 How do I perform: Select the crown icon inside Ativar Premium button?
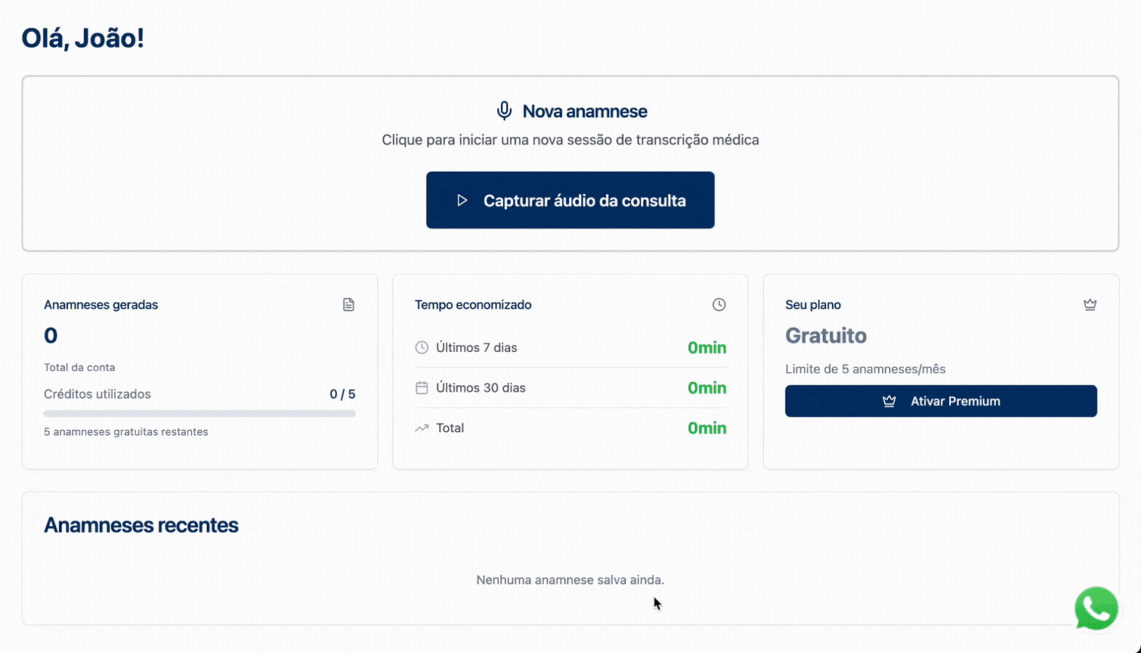889,401
